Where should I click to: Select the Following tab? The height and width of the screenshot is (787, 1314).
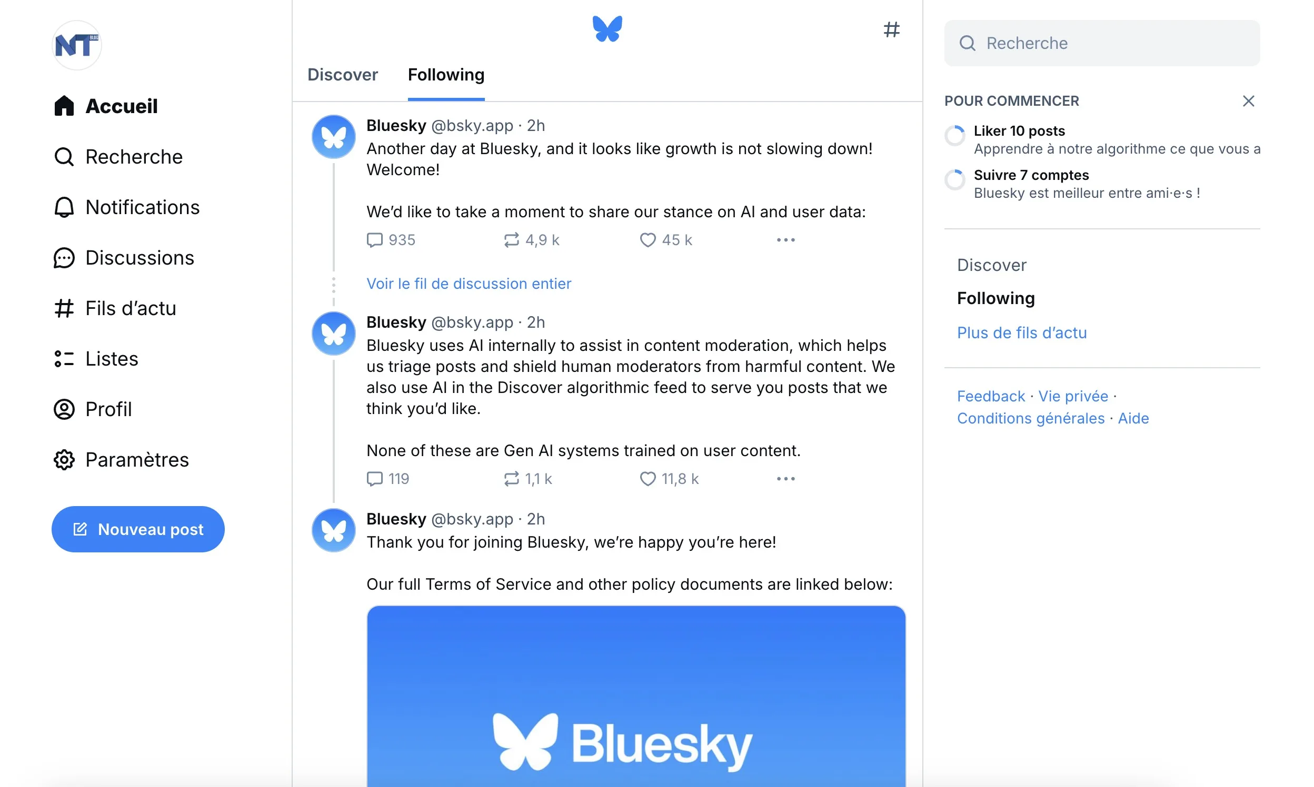click(x=445, y=75)
